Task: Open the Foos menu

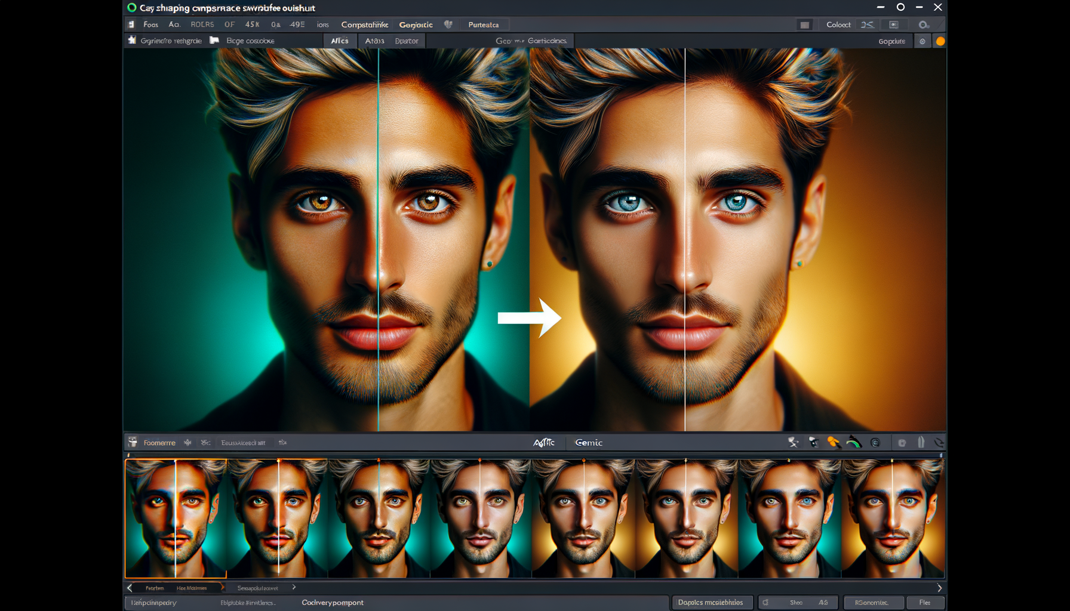Action: point(151,24)
